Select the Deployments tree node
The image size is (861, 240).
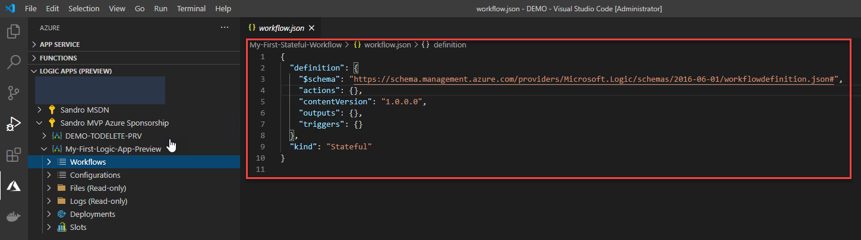point(92,214)
